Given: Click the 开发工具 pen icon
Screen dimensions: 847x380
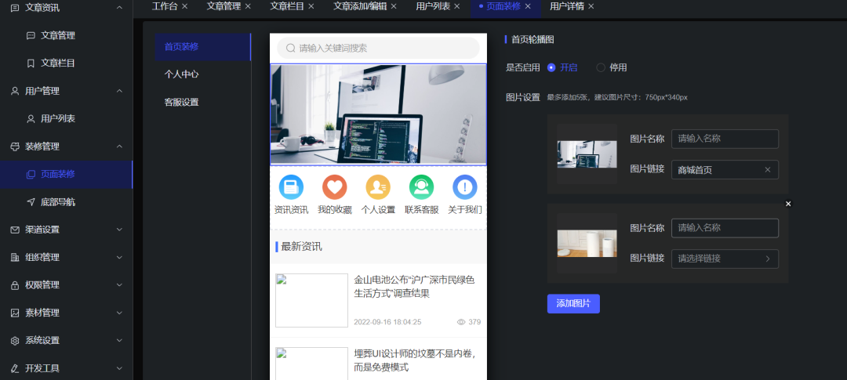Looking at the screenshot, I should (x=15, y=368).
